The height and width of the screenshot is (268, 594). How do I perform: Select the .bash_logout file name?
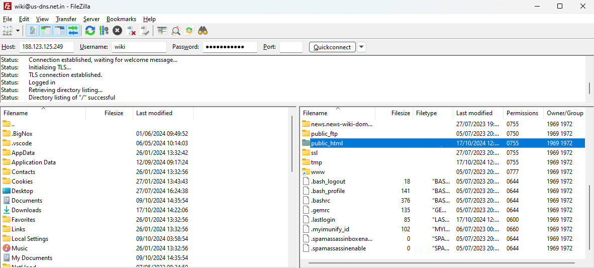pyautogui.click(x=328, y=182)
